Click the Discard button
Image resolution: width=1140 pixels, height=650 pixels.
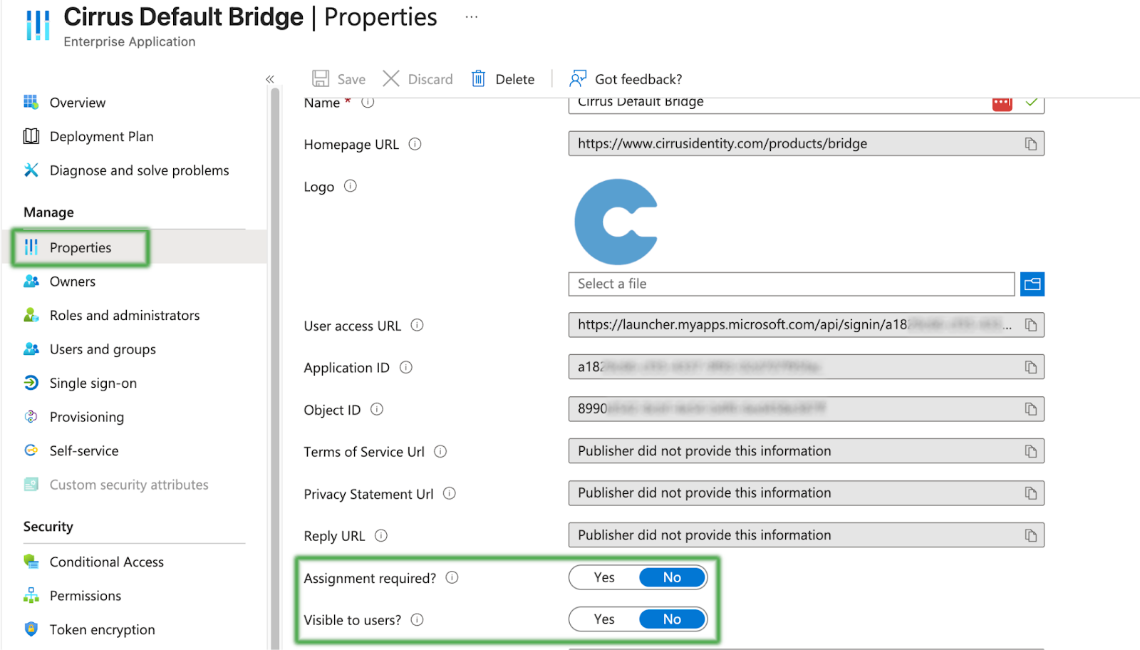click(x=418, y=79)
